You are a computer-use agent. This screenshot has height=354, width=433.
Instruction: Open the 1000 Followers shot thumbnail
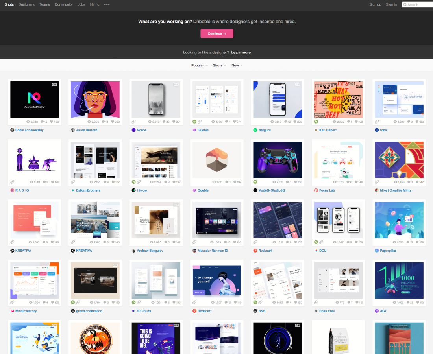399,280
